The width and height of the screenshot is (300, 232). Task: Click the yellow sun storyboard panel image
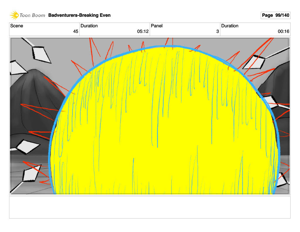150,116
